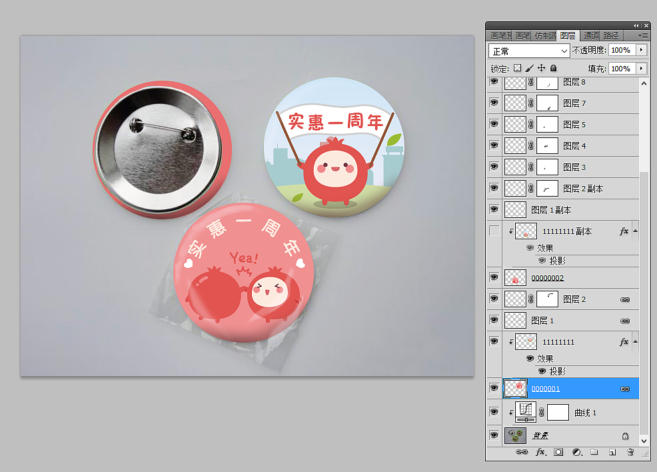Screen dimensions: 657x472
Task: Hide the 图层 7 layer with eye icon
Action: tap(494, 102)
